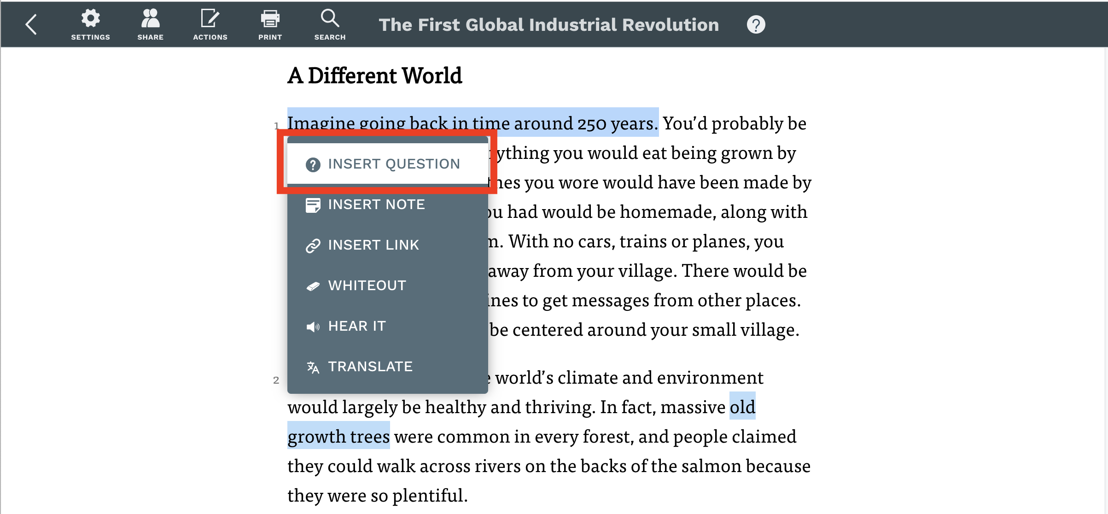Click text With no cars, trains or planes

pos(629,241)
